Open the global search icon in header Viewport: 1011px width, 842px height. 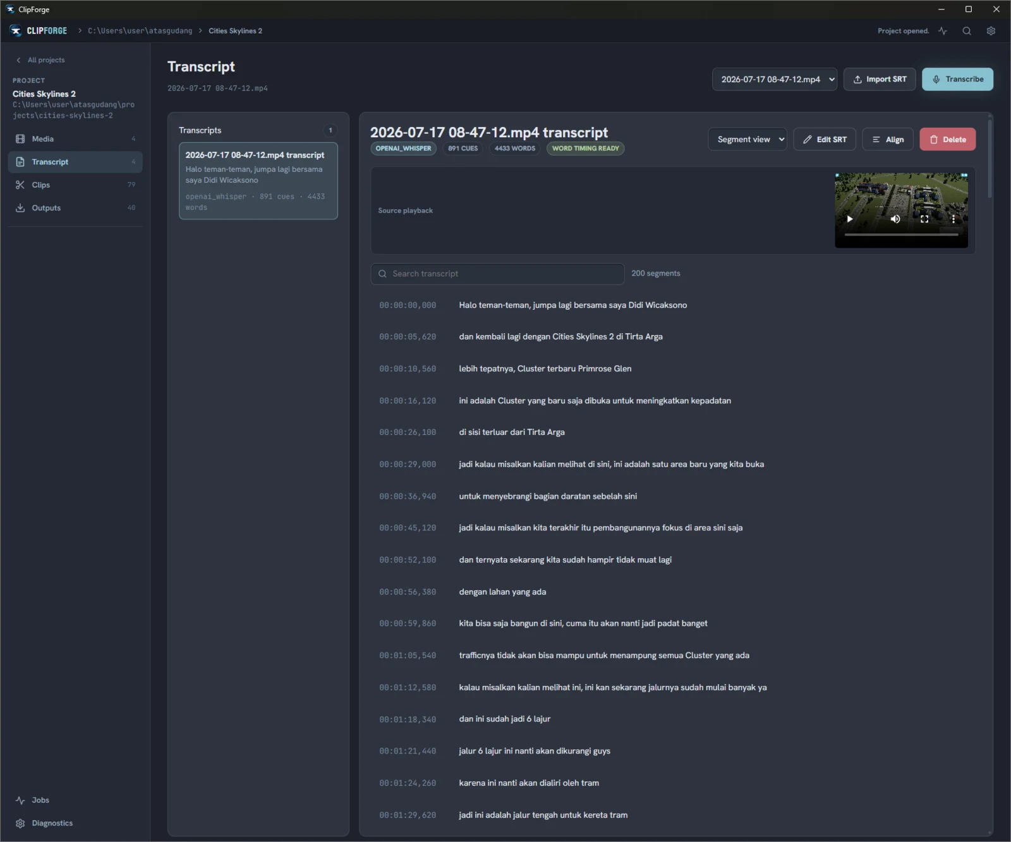point(967,31)
